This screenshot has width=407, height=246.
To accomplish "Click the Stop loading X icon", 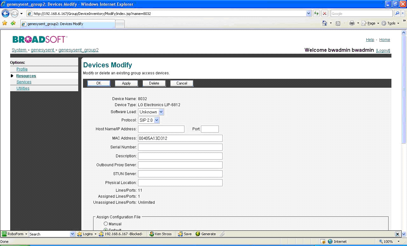I will point(325,14).
